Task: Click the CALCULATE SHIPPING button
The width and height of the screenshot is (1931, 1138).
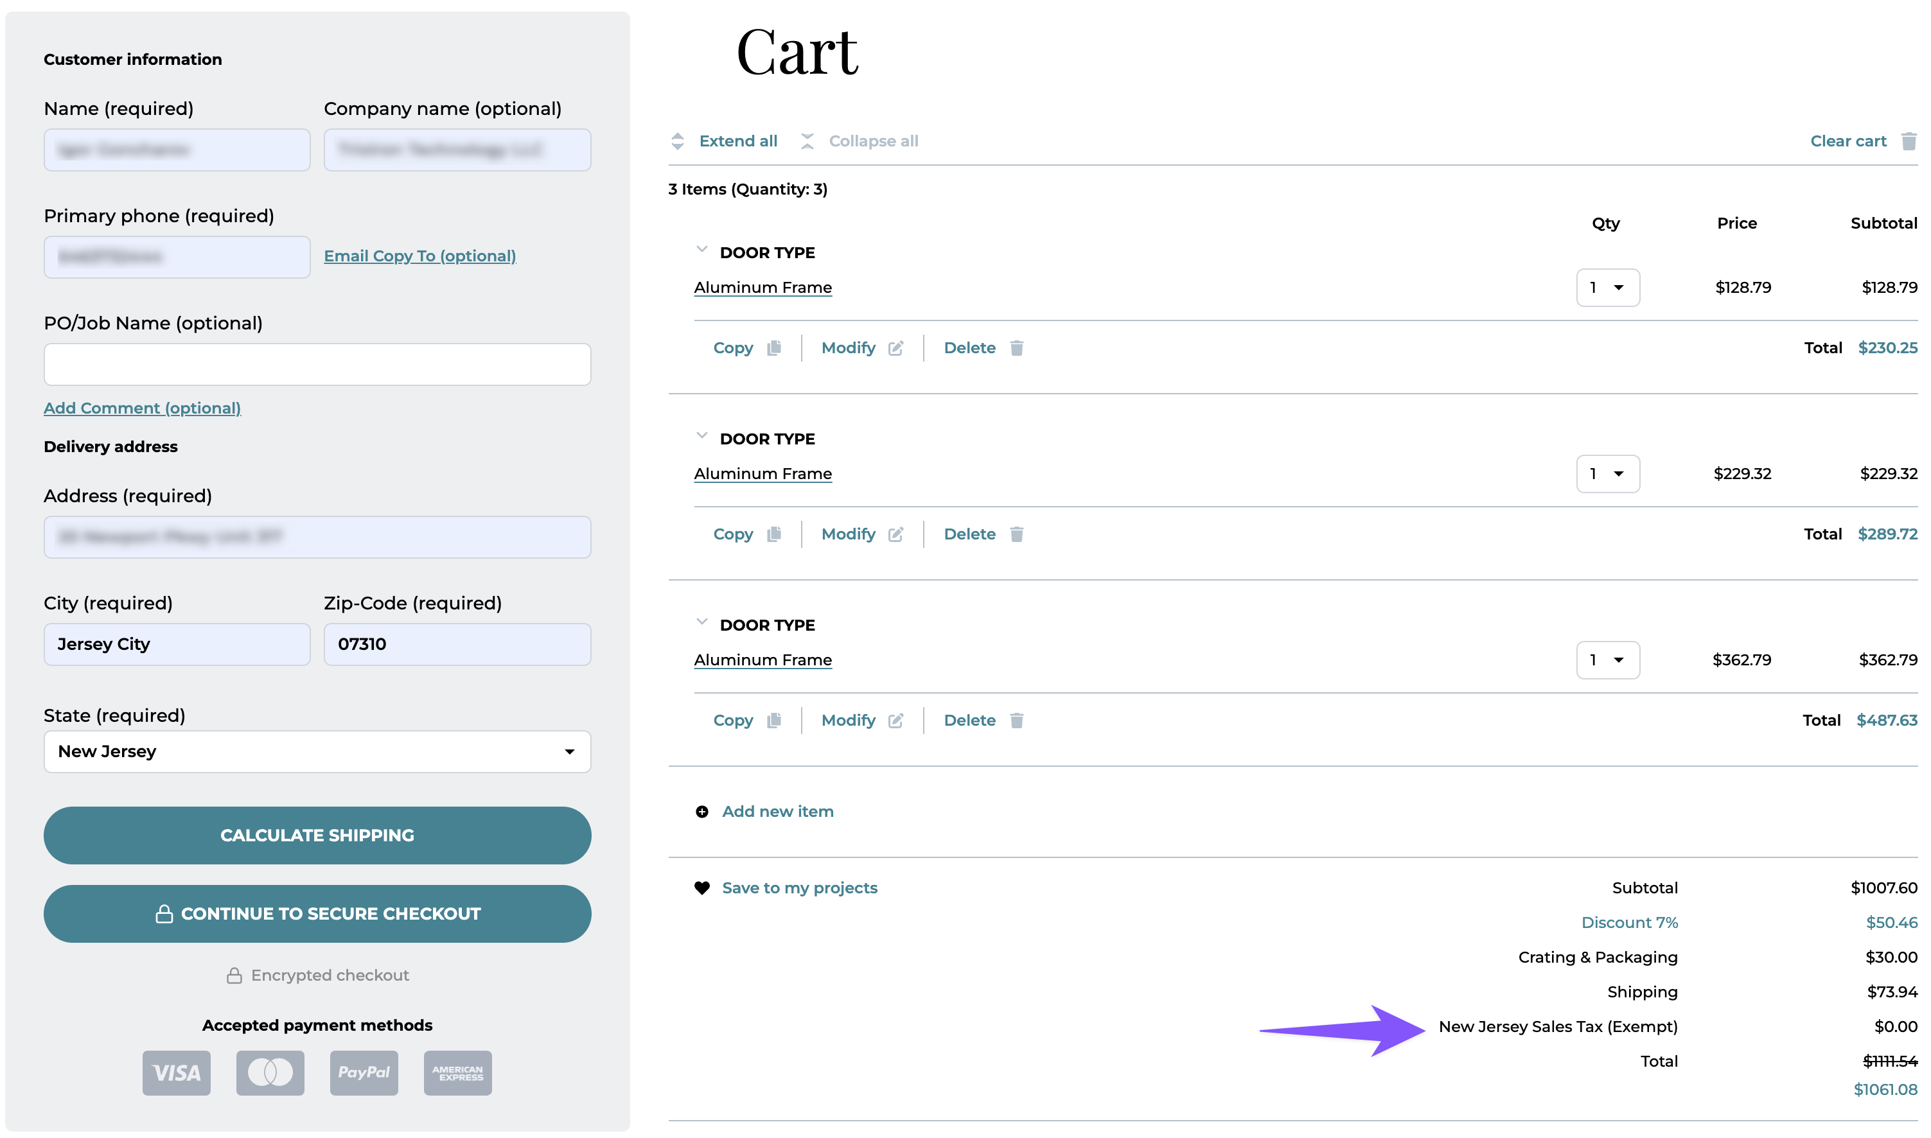Action: click(317, 836)
